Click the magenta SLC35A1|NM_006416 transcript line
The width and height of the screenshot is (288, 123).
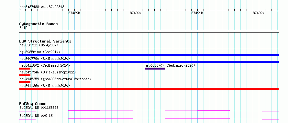(x=149, y=118)
